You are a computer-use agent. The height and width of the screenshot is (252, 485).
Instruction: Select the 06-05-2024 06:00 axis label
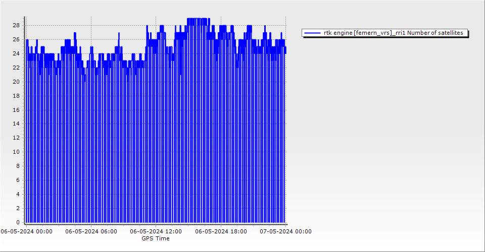pos(91,232)
